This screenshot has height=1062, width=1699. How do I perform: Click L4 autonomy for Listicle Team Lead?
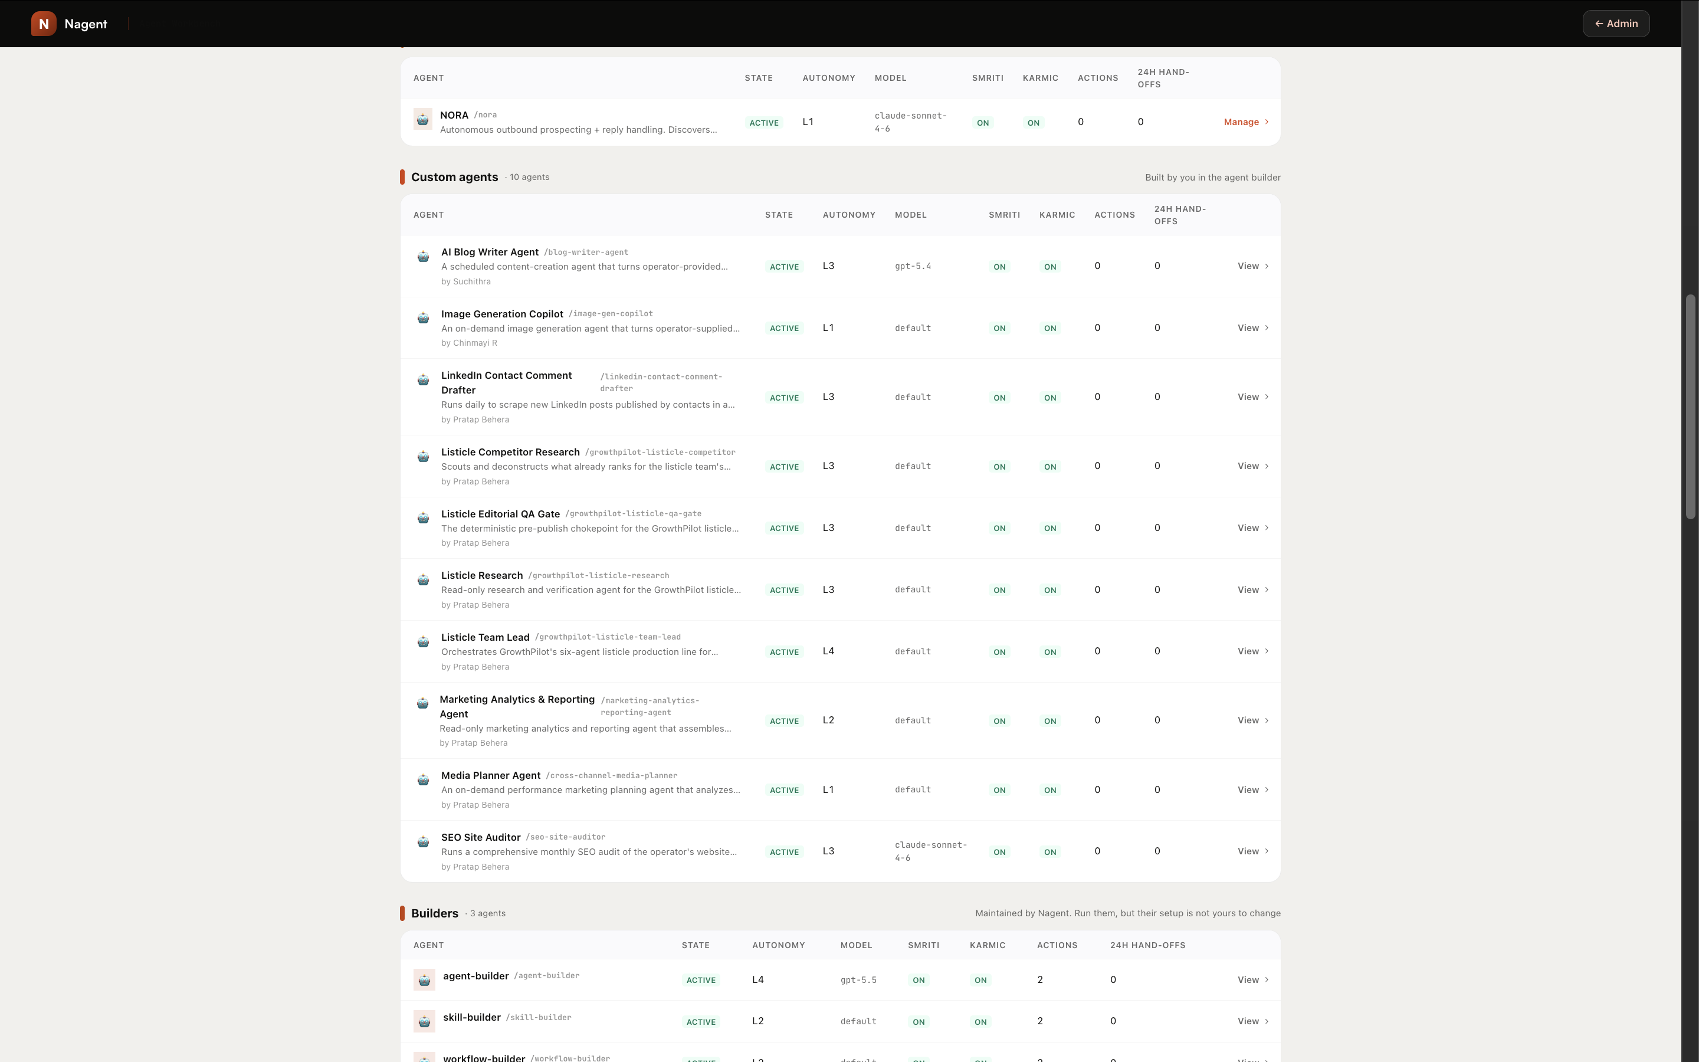pyautogui.click(x=828, y=651)
